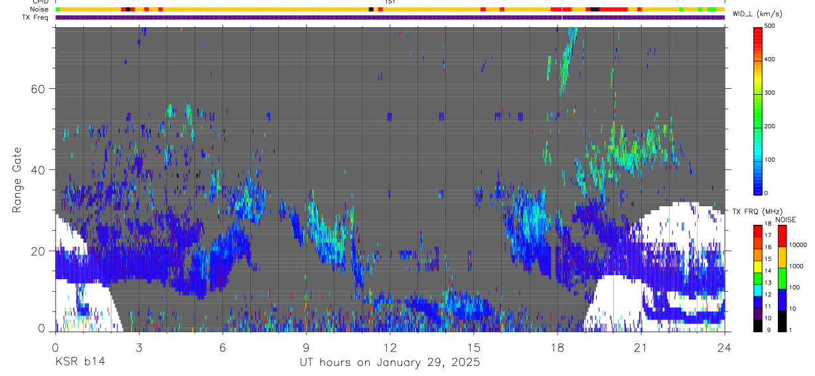Click the 'NOISE' legend title
The width and height of the screenshot is (815, 376).
[x=786, y=220]
